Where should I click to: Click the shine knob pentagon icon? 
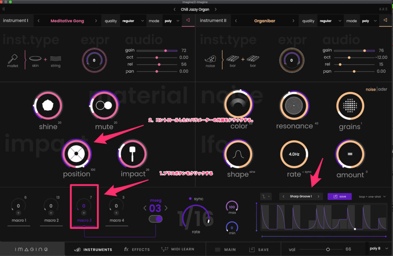48,105
